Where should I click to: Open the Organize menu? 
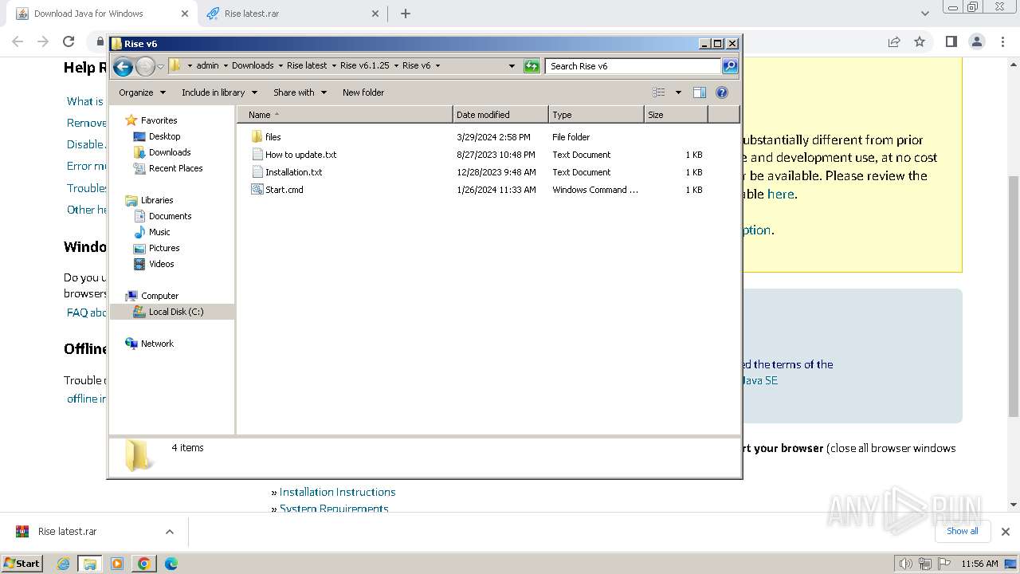pos(142,92)
